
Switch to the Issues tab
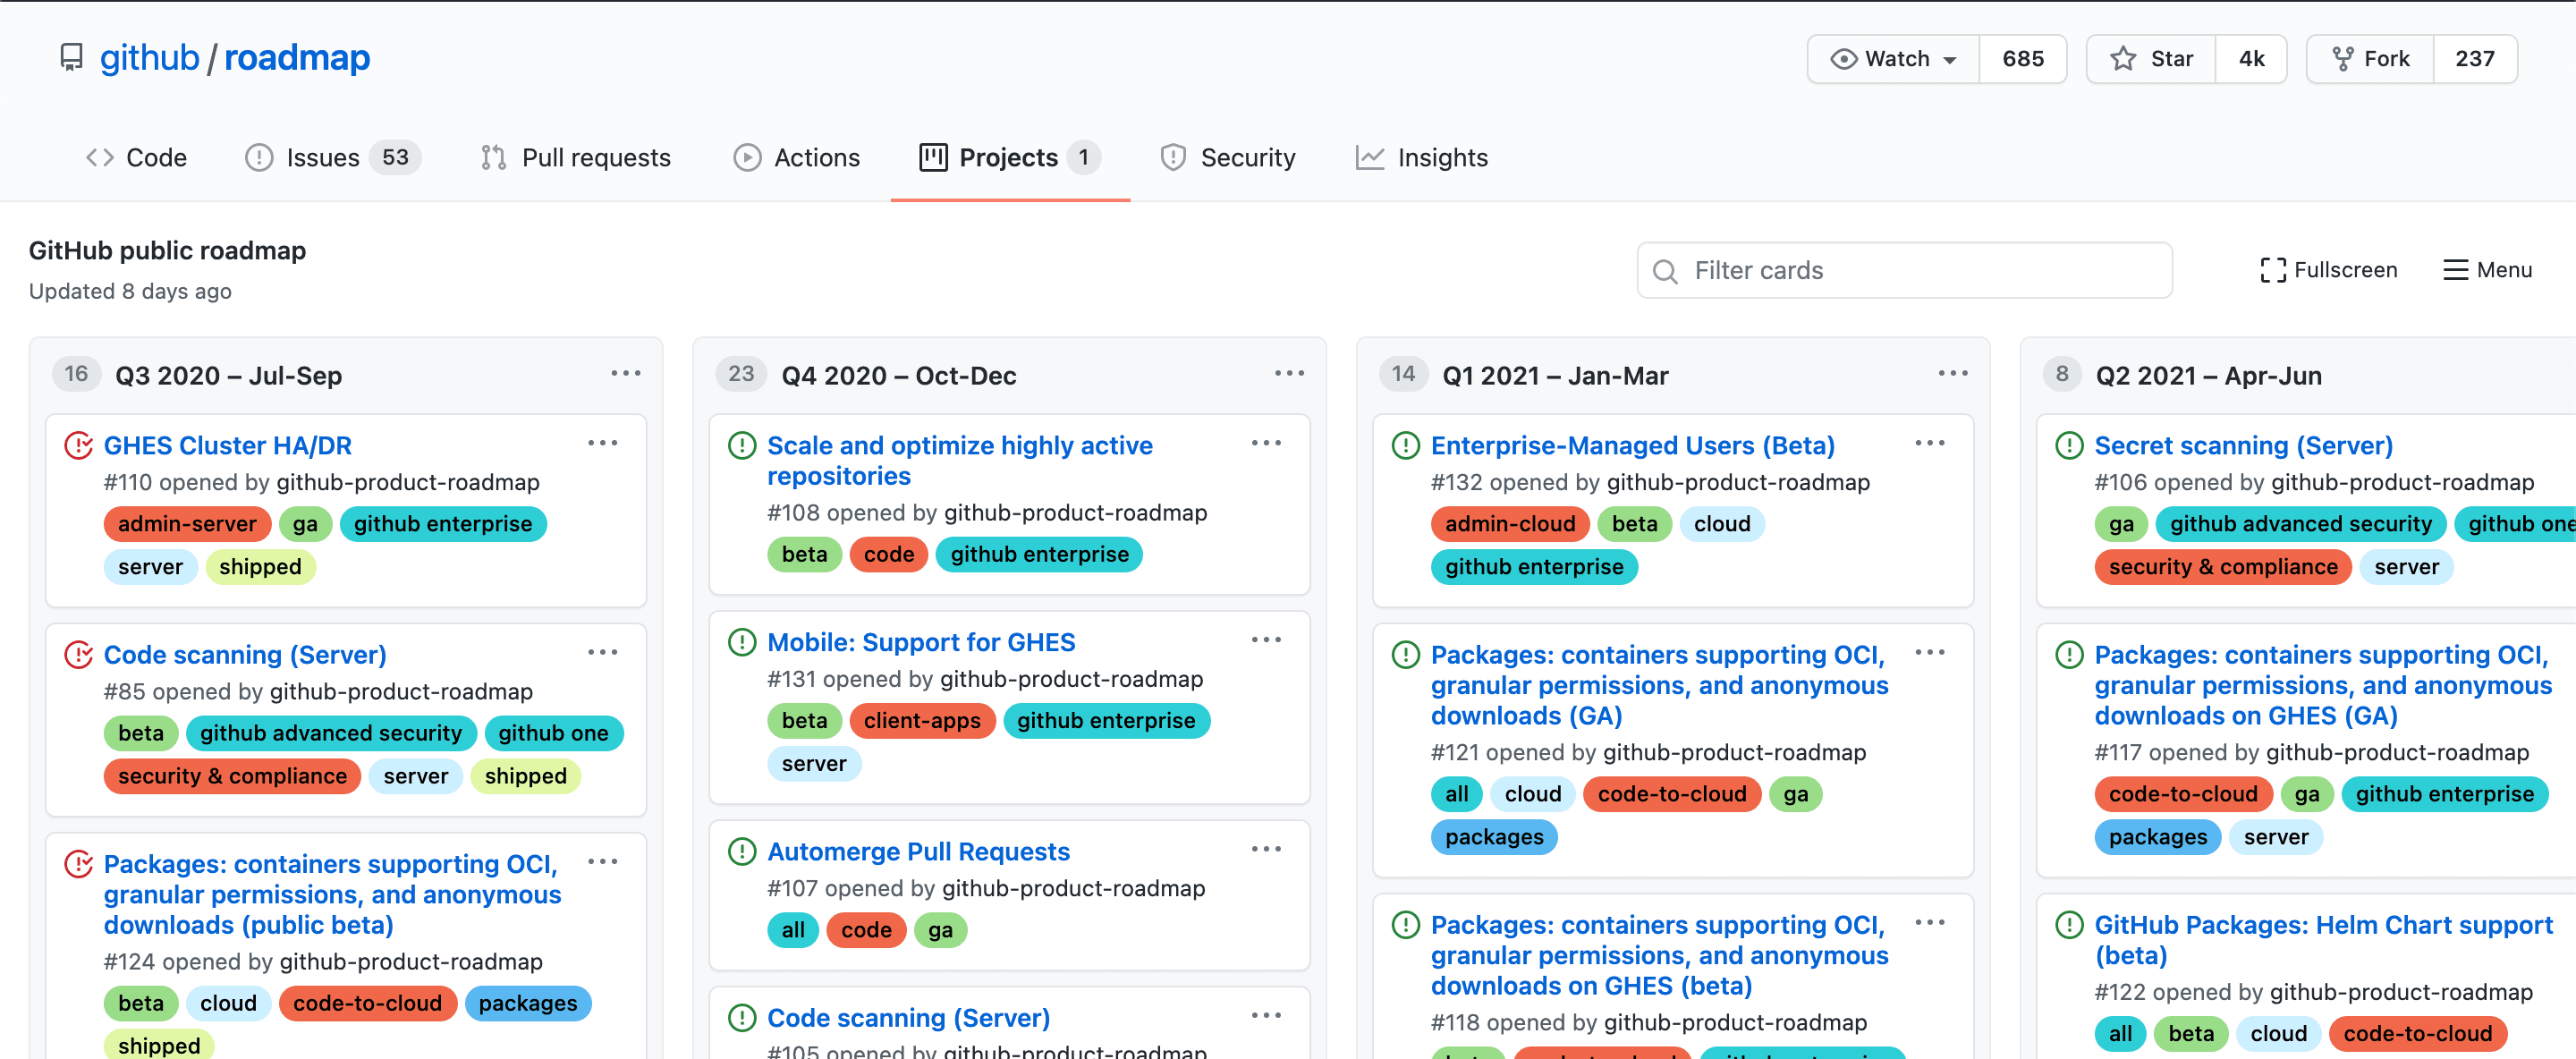point(322,158)
